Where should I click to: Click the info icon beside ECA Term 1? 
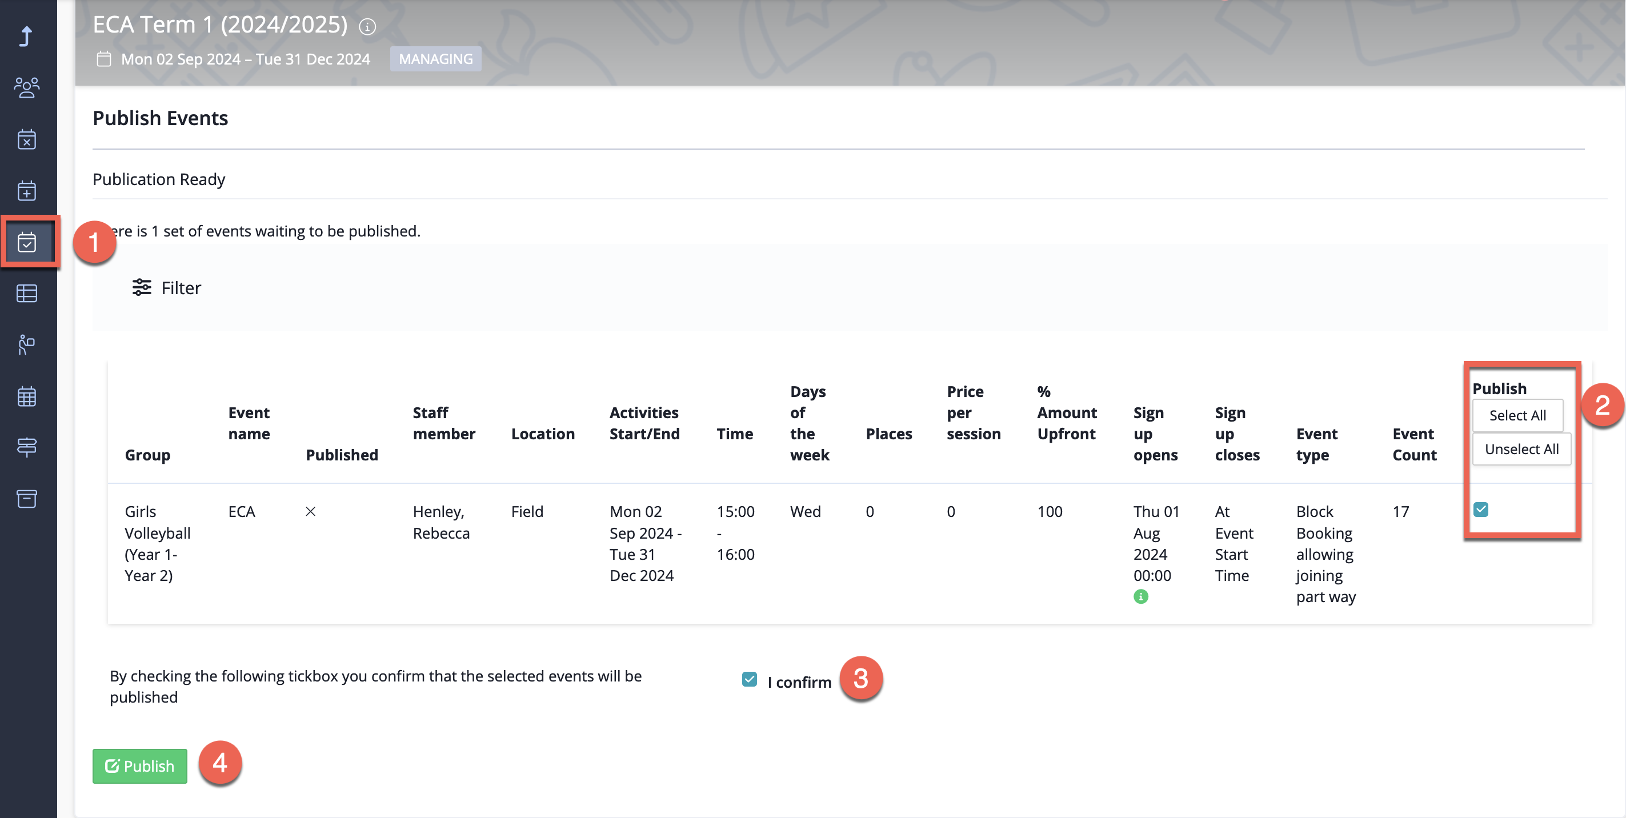tap(367, 26)
